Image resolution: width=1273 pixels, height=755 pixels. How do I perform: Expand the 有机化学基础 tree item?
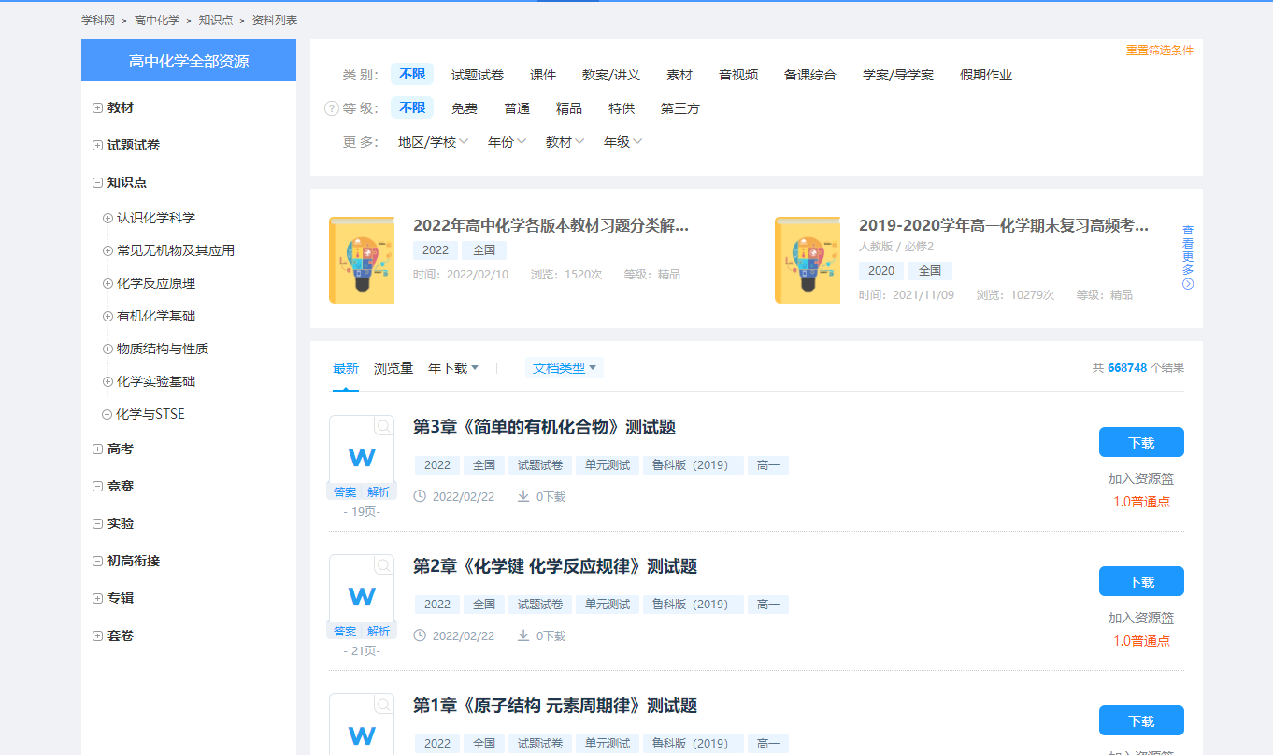[107, 316]
